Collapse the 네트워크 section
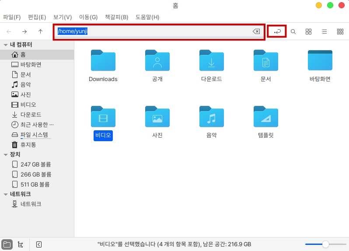349x251 pixels. click(x=5, y=195)
